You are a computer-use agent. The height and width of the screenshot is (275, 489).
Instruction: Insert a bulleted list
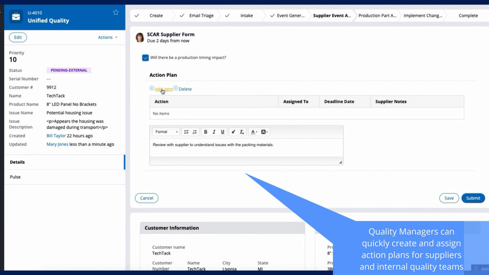coord(186,132)
